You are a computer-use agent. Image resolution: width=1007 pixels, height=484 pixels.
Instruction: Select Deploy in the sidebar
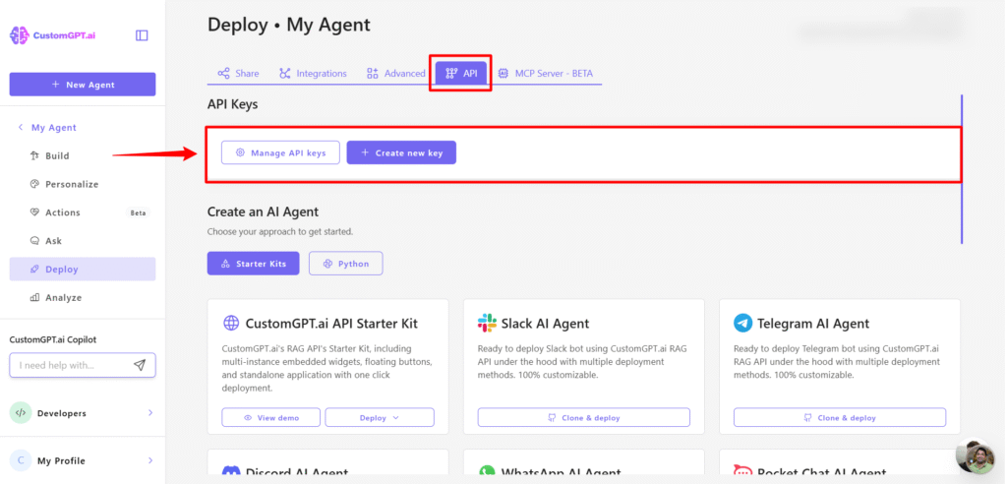point(83,270)
